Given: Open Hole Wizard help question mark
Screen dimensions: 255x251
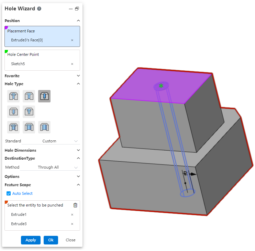Looking at the screenshot, I should [x=39, y=9].
